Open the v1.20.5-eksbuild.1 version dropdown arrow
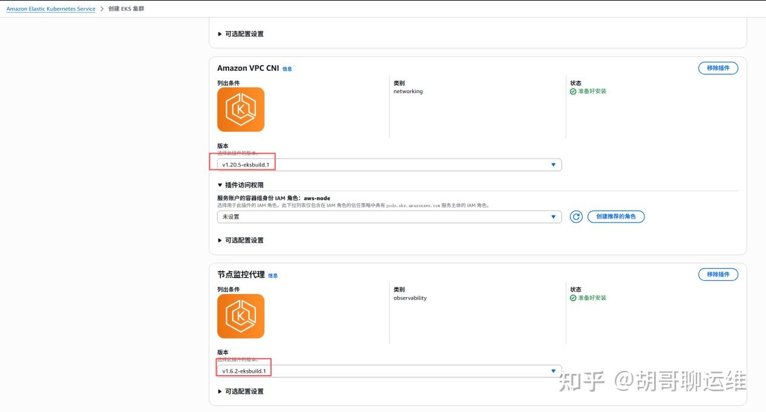The width and height of the screenshot is (766, 412). tap(553, 165)
